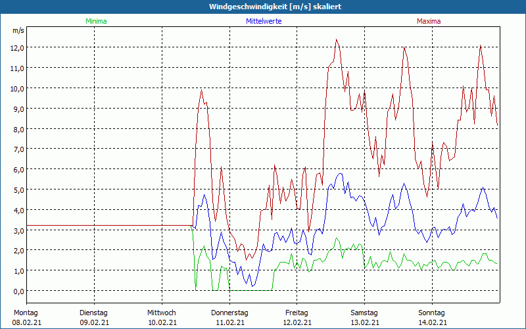Click the 1,0 y-axis value
The width and height of the screenshot is (526, 329).
(x=19, y=271)
